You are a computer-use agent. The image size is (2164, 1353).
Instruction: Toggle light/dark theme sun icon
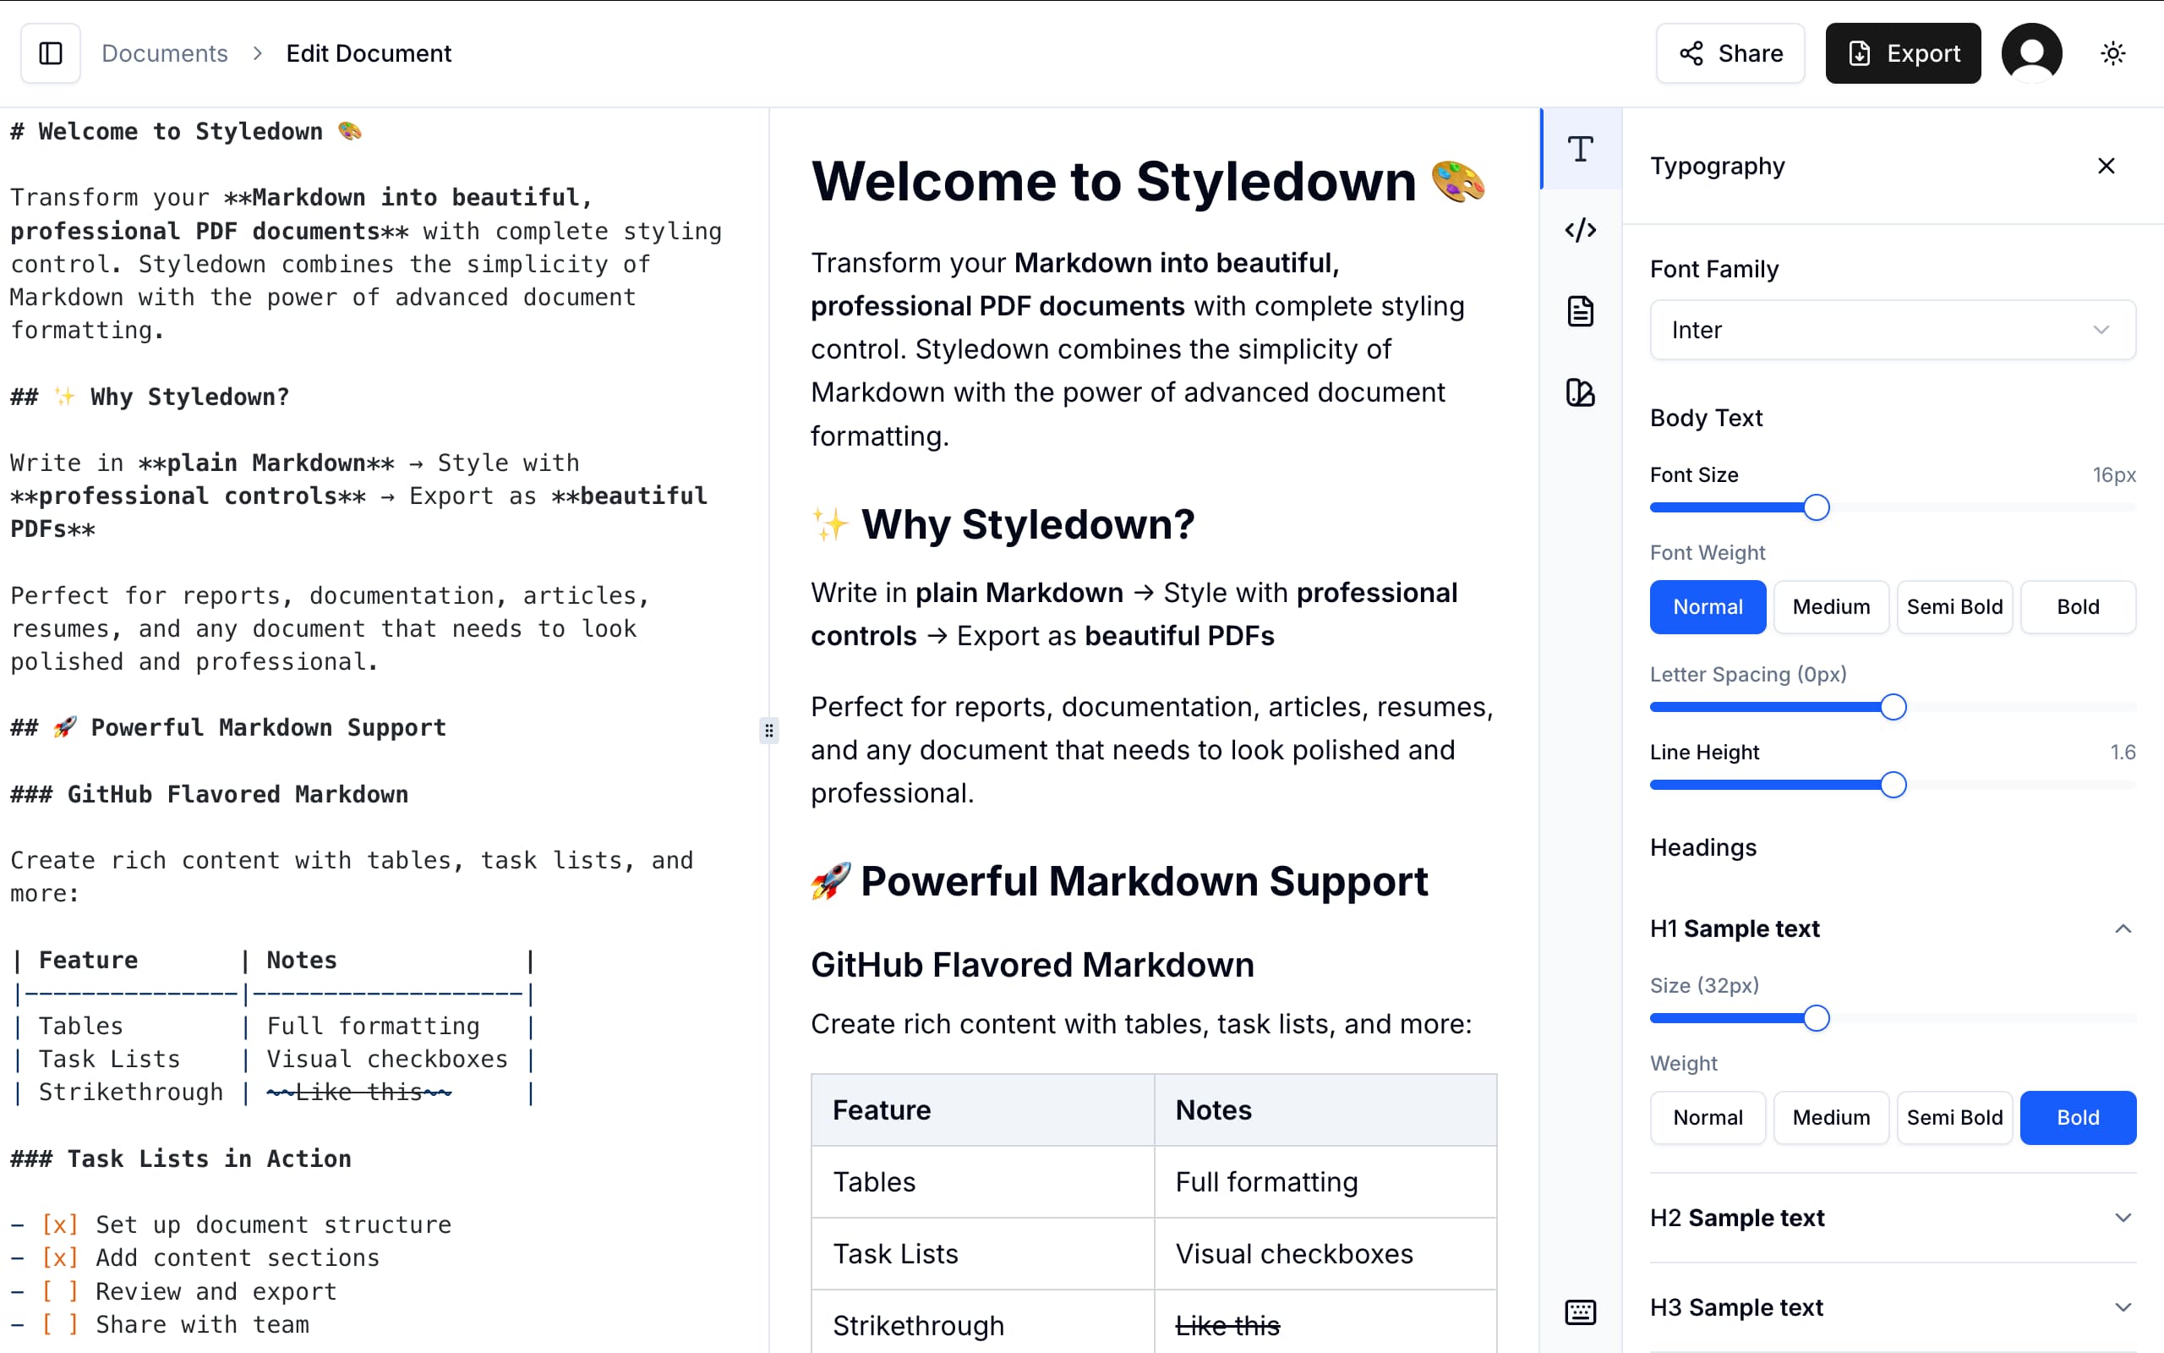(x=2112, y=53)
